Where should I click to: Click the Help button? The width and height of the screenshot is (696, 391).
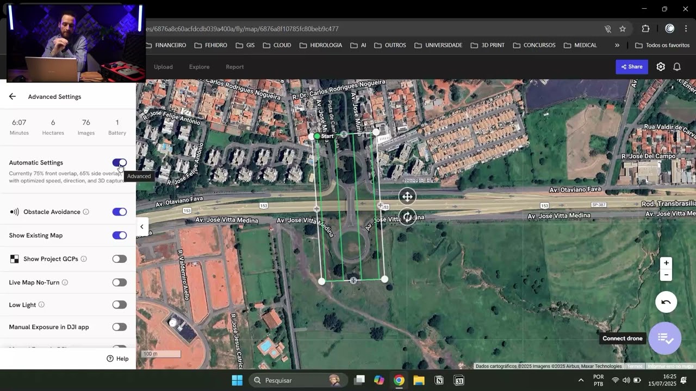click(x=117, y=358)
